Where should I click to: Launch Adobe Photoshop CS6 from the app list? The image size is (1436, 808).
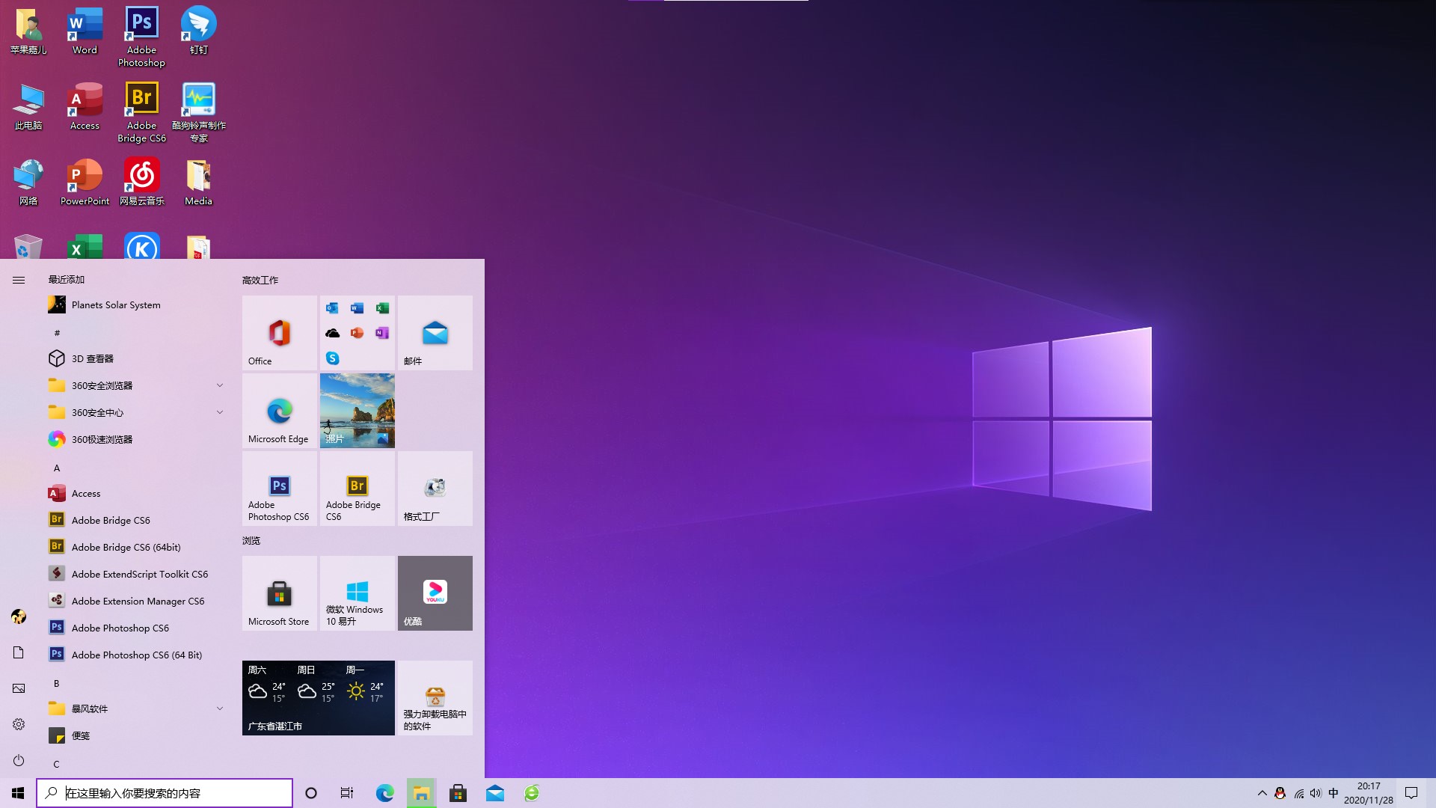pos(120,627)
